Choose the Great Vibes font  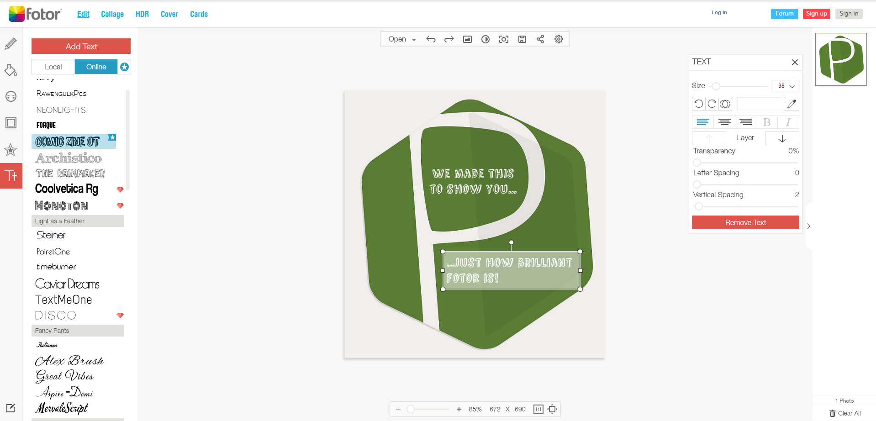coord(64,376)
